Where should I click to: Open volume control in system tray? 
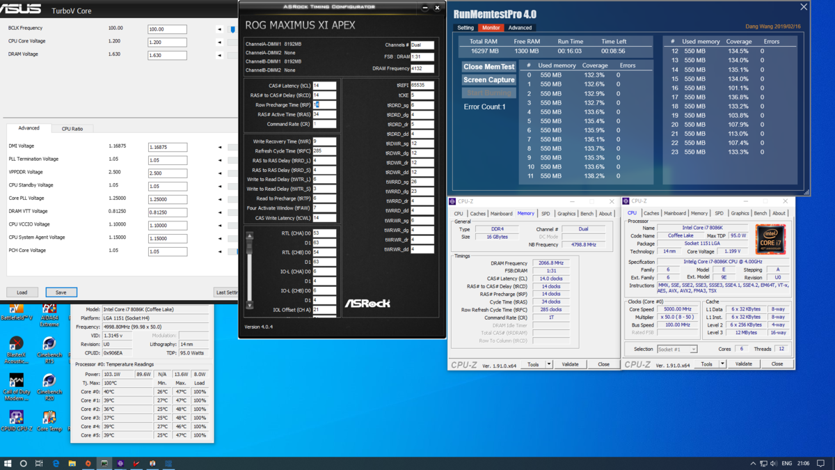pos(773,463)
